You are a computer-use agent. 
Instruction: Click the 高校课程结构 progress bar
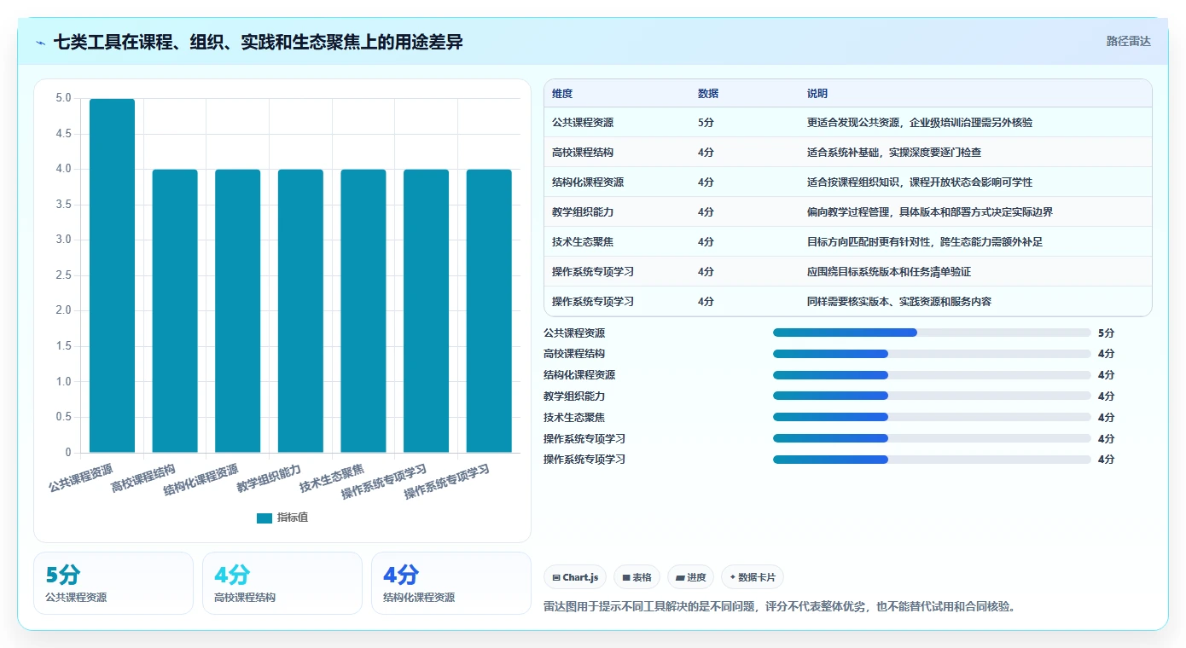932,354
